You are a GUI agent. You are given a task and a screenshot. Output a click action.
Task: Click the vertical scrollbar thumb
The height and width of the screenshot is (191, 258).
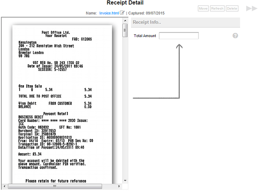(x=125, y=30)
